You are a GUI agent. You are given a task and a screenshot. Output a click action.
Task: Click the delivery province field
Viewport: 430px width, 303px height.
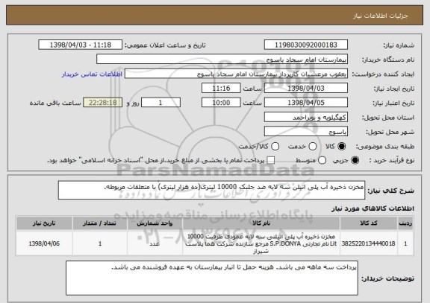pyautogui.click(x=306, y=118)
